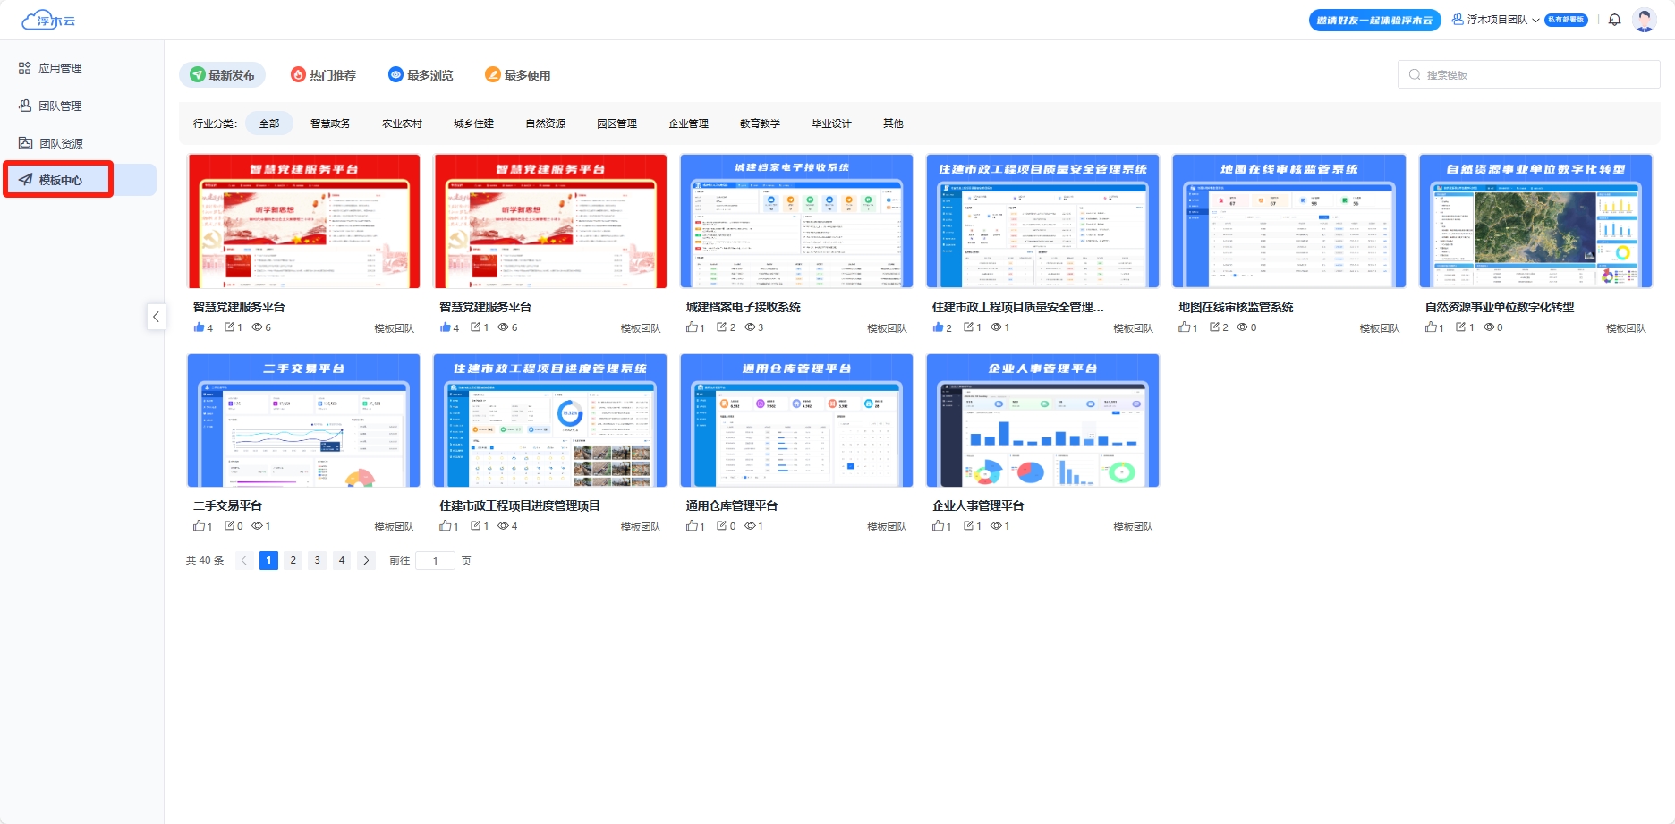Like the 城建档案电子接收系统 template
Viewport: 1675px width, 824px height.
click(x=692, y=327)
